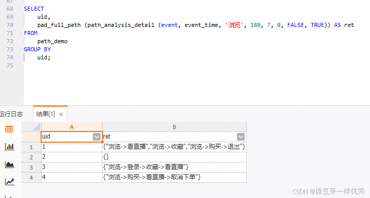Click the FROM keyword
370x198 pixels.
coord(30,33)
